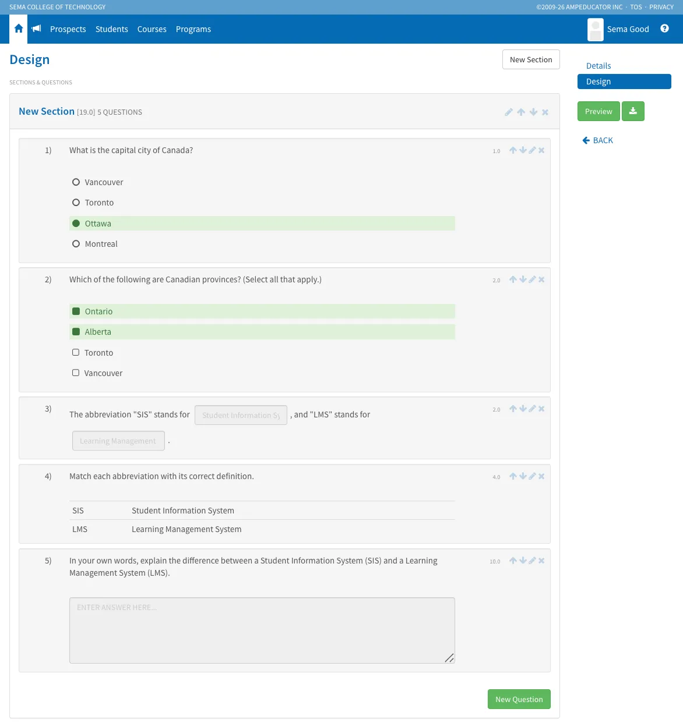This screenshot has height=723, width=683.
Task: Click the New Section button
Action: coord(531,59)
